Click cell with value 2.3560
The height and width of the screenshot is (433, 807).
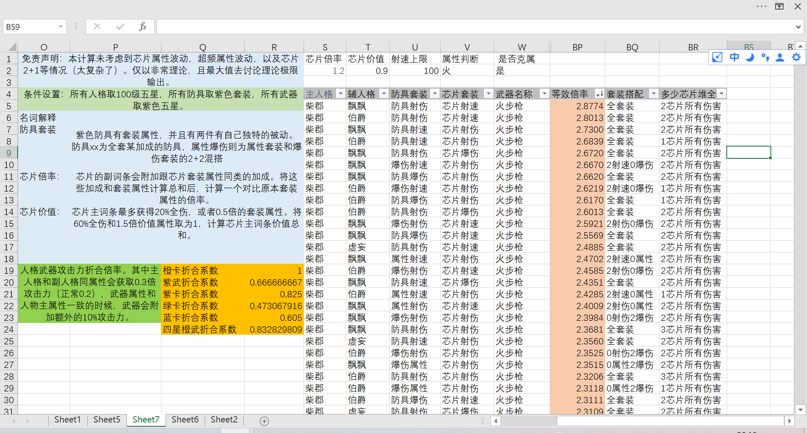tap(578, 341)
